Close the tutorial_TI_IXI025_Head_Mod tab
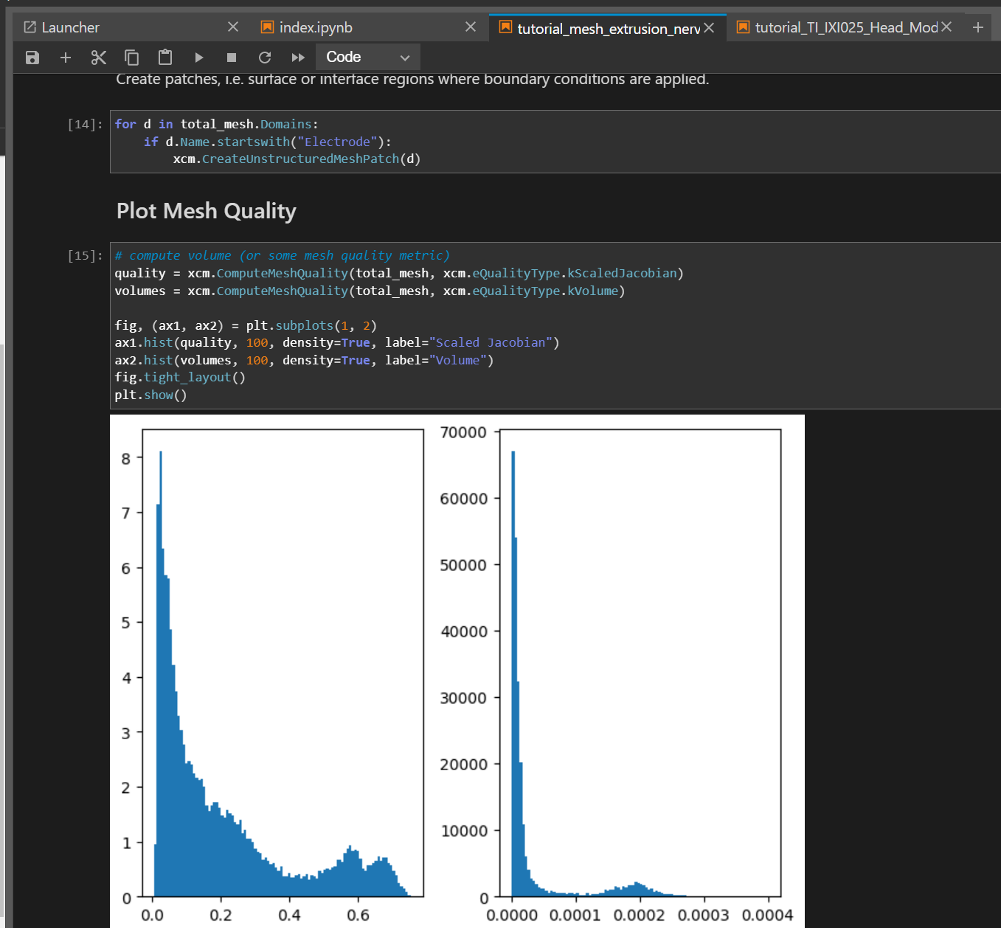The width and height of the screenshot is (1001, 928). click(x=946, y=27)
